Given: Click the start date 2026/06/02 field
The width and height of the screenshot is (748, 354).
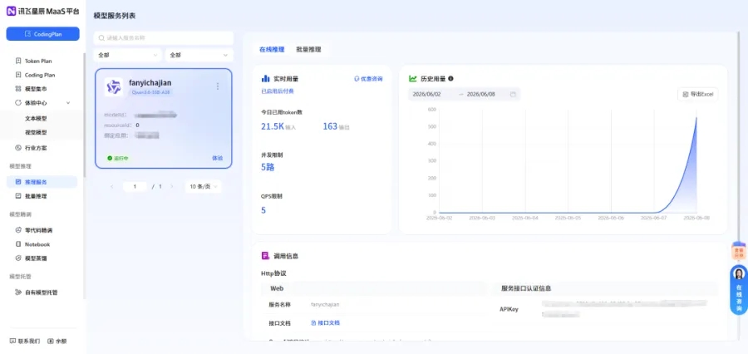Looking at the screenshot, I should [428, 94].
